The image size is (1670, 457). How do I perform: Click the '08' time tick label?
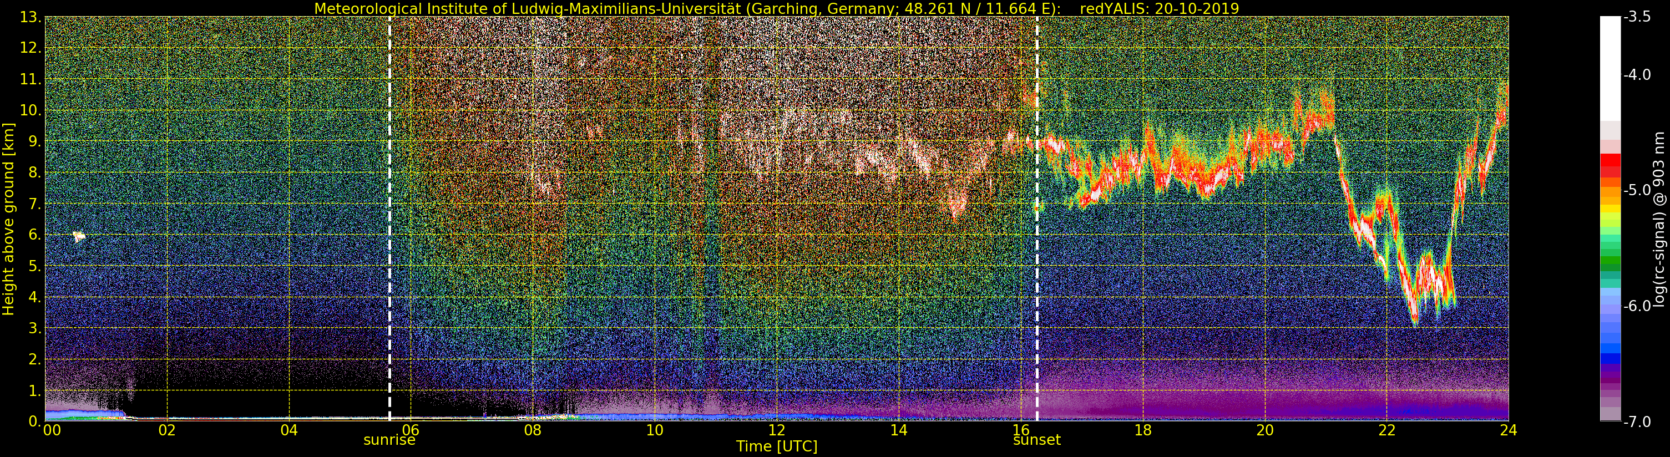tap(533, 430)
